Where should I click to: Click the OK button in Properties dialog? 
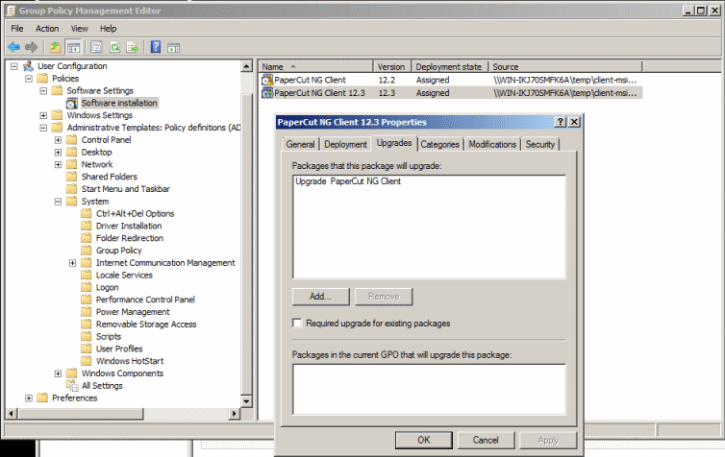point(423,440)
